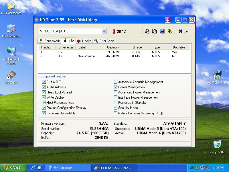
Task: Click the floppy disk save icon
Action: (x=162, y=31)
